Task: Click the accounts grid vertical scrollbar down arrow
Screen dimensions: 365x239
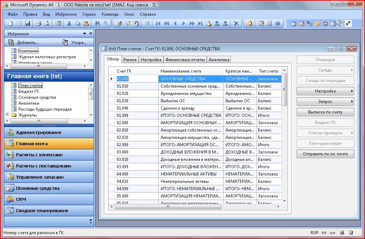Action: (x=284, y=201)
